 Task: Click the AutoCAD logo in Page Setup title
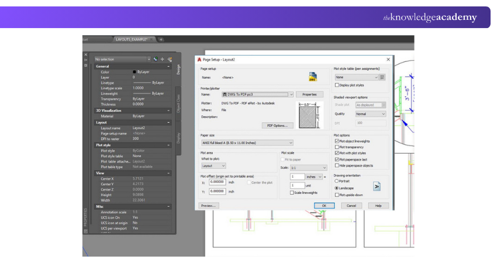pyautogui.click(x=199, y=60)
